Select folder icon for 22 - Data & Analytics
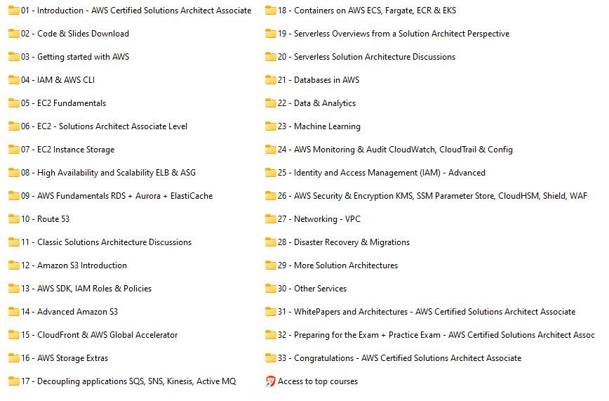609x401 pixels. tap(270, 103)
